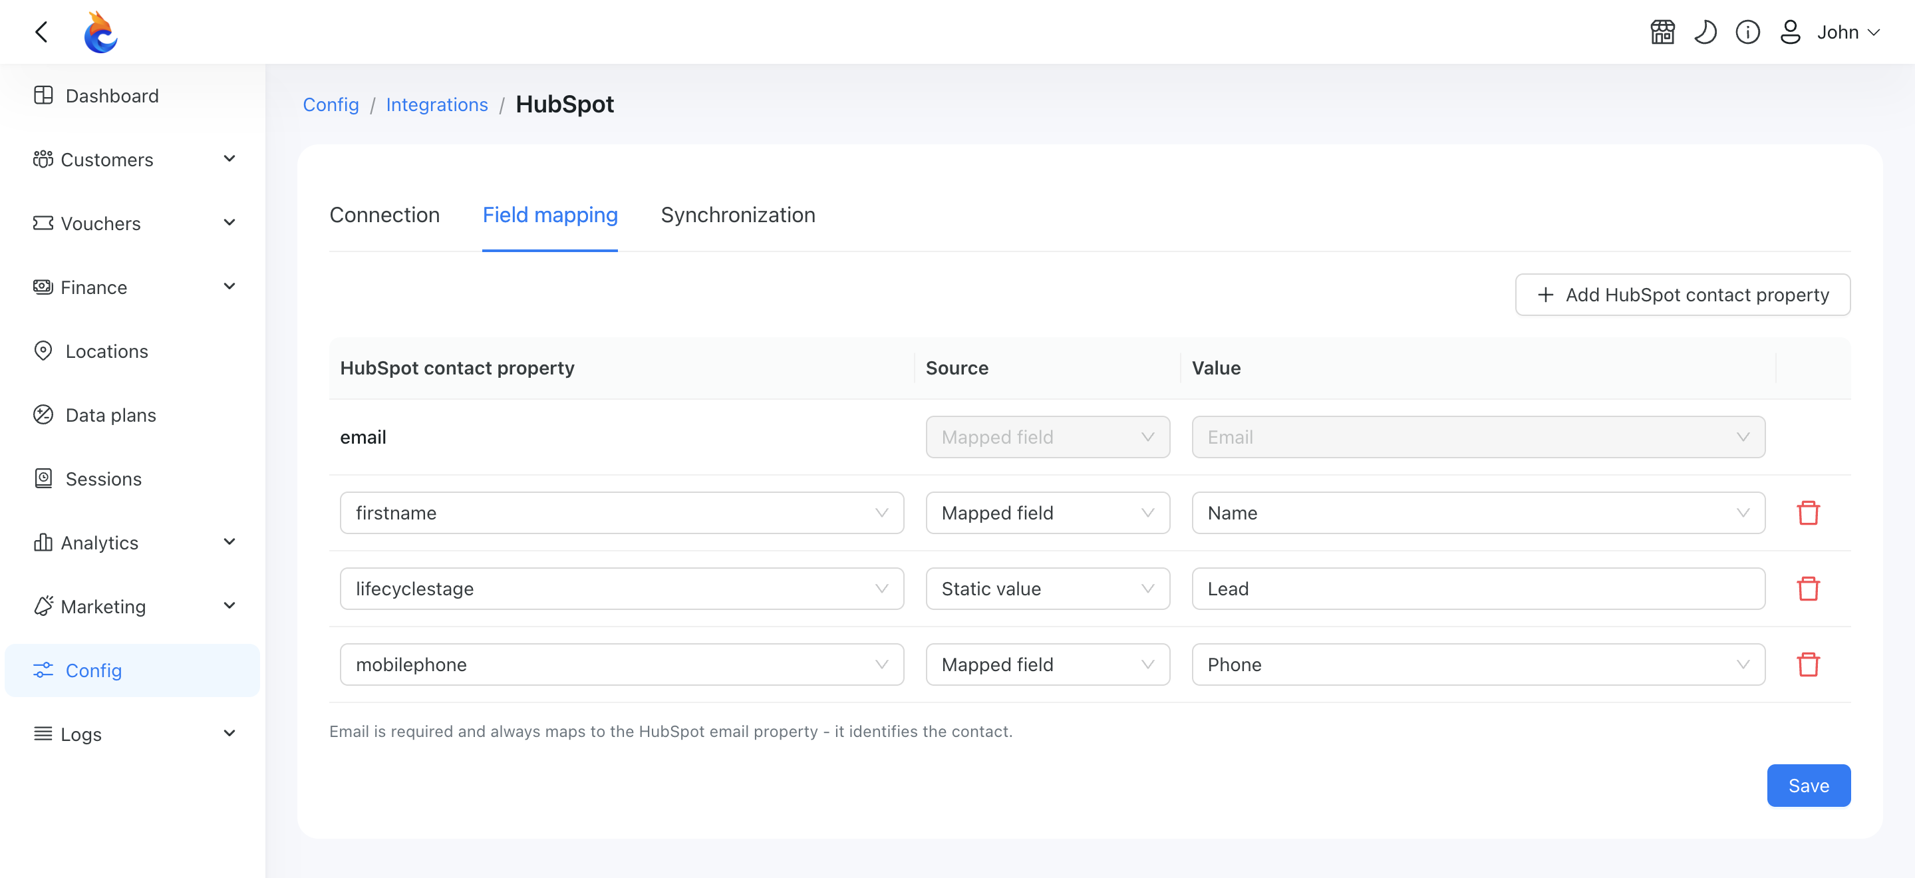Go to Locations page
This screenshot has width=1915, height=878.
pos(132,351)
